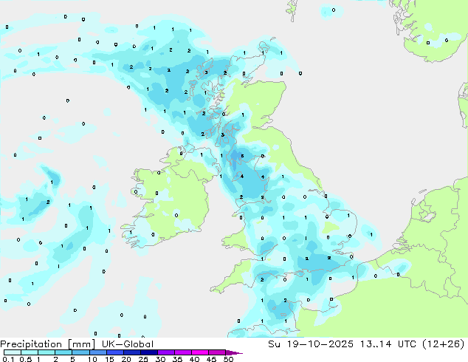The height and width of the screenshot is (362, 468).
Task: Click the '0.5' legend scale label
Action: (x=25, y=359)
